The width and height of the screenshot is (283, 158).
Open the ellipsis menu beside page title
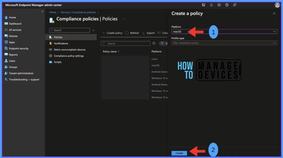pyautogui.click(x=124, y=19)
